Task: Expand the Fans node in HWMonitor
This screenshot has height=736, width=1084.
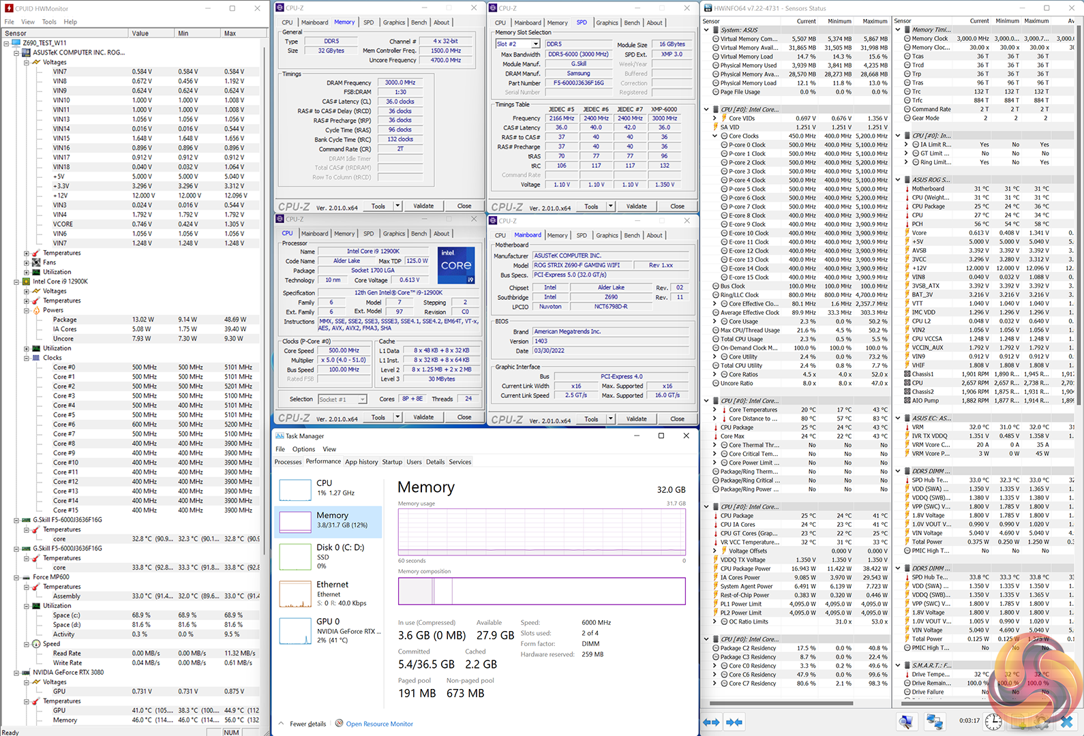Action: pyautogui.click(x=27, y=262)
